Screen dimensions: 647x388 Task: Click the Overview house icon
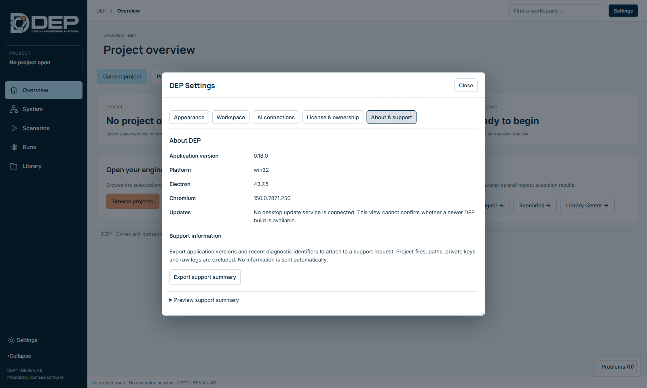[x=14, y=90]
